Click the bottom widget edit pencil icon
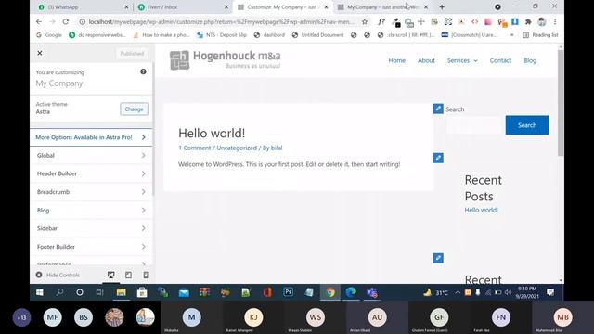This screenshot has height=334, width=594. click(x=438, y=258)
